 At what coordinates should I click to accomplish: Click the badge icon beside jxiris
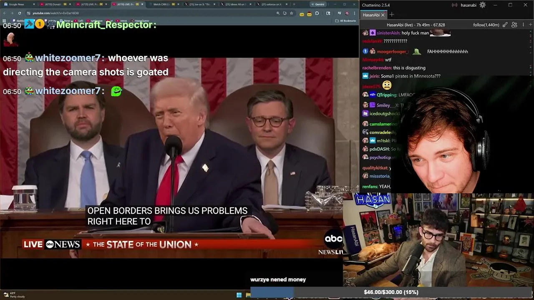point(365,76)
